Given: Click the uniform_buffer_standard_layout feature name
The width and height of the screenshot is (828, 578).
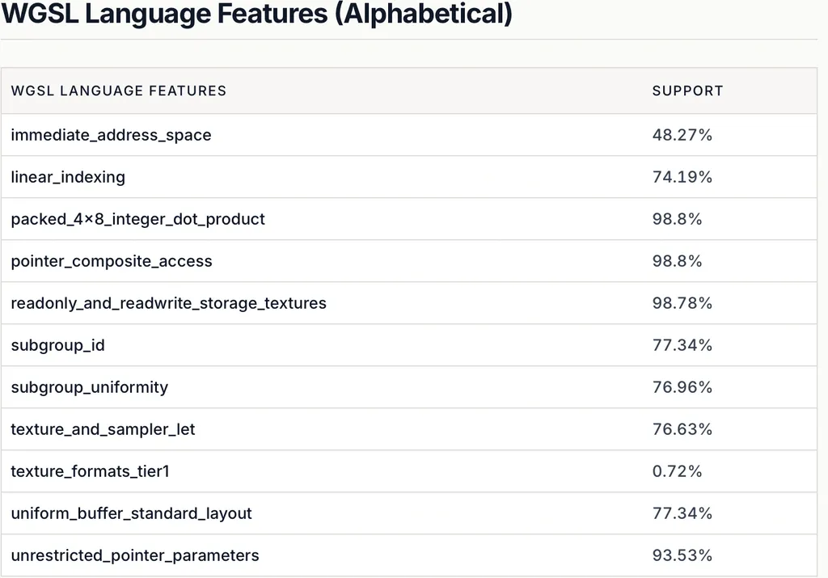Looking at the screenshot, I should pos(132,513).
